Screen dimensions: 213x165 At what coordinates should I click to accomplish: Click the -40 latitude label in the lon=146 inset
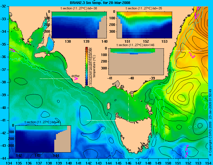click(x=131, y=78)
